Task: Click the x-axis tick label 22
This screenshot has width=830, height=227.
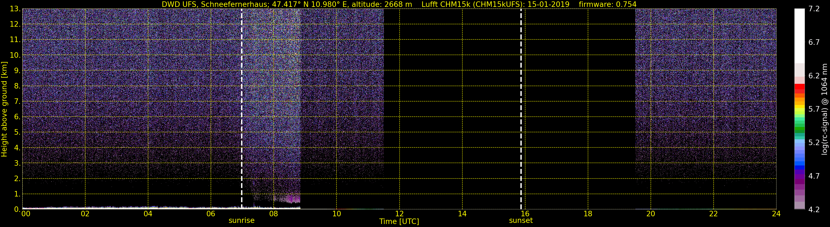Action: pyautogui.click(x=713, y=214)
